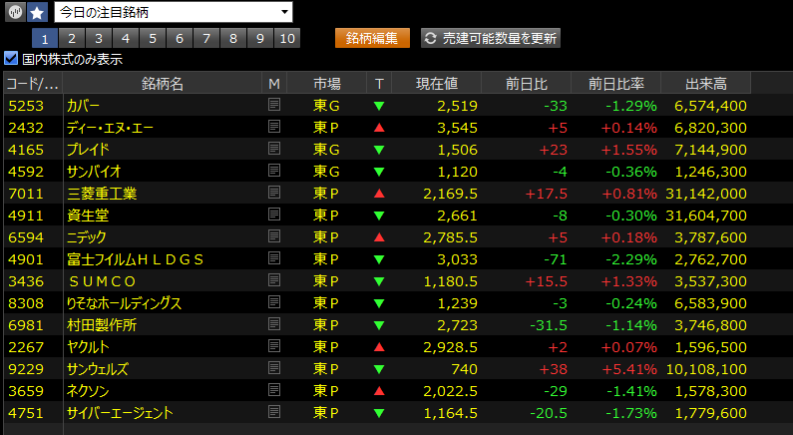This screenshot has height=435, width=793.
Task: Switch to list page tab 8
Action: [x=233, y=38]
